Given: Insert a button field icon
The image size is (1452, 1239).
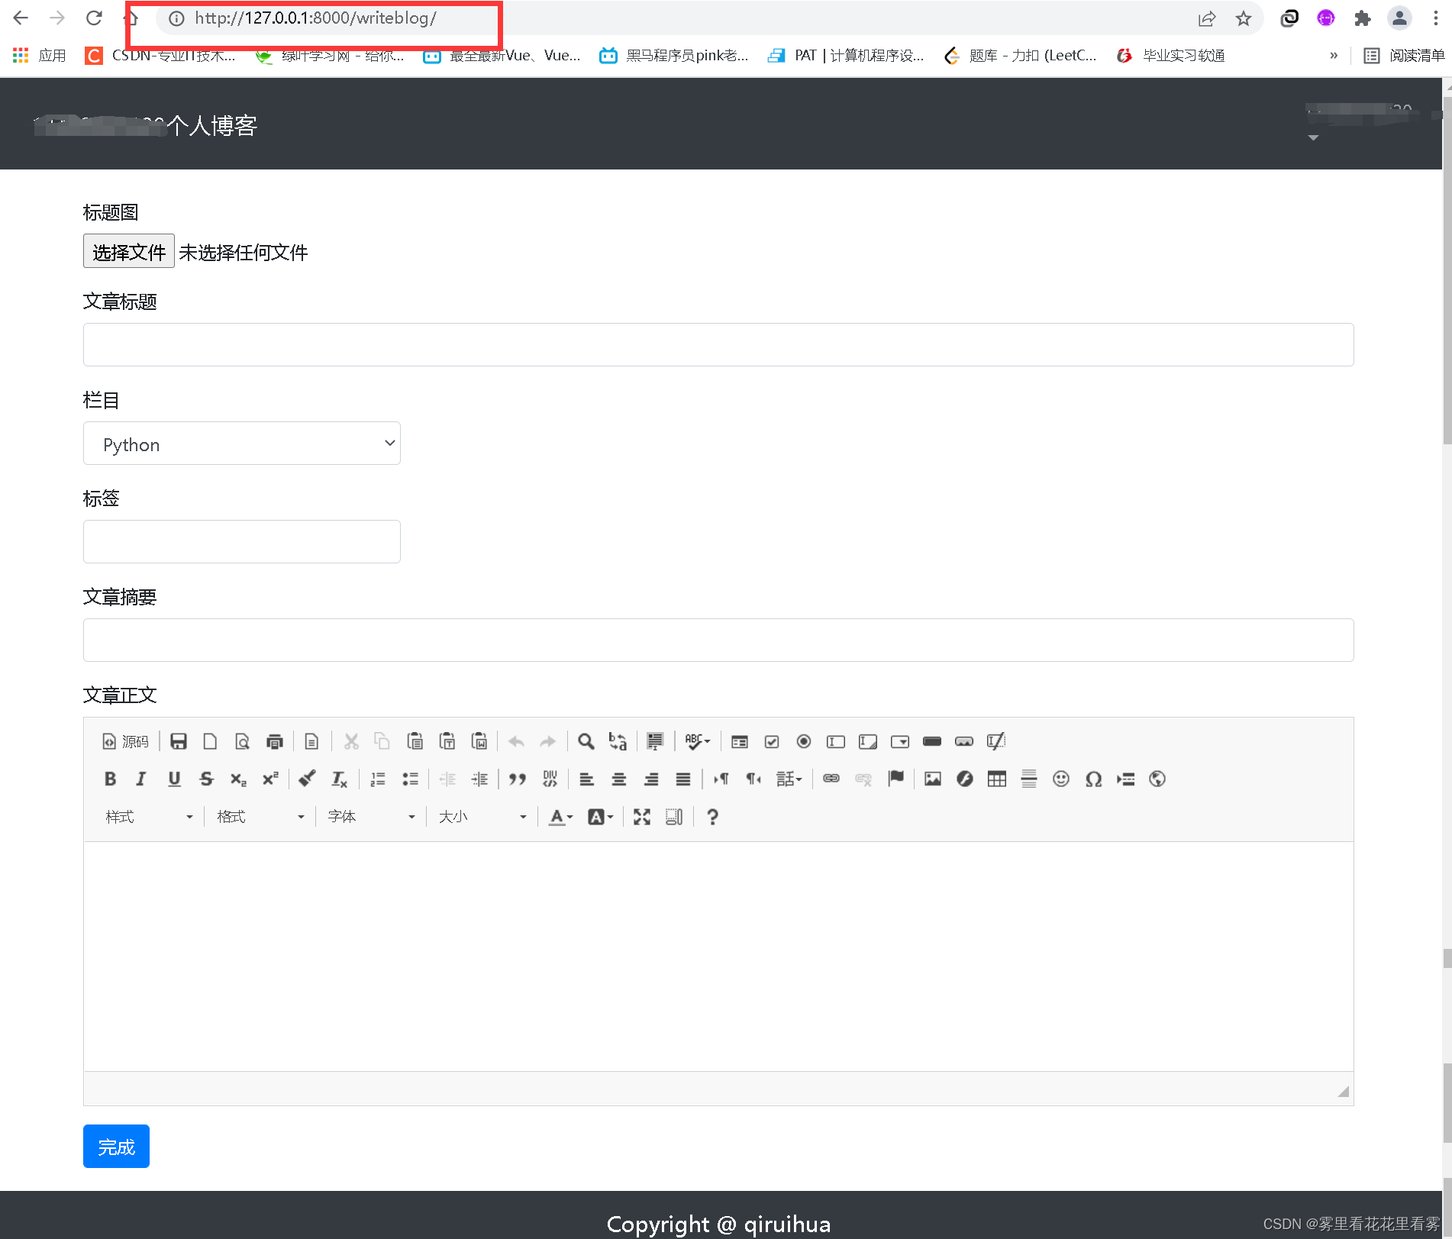Looking at the screenshot, I should click(x=932, y=741).
